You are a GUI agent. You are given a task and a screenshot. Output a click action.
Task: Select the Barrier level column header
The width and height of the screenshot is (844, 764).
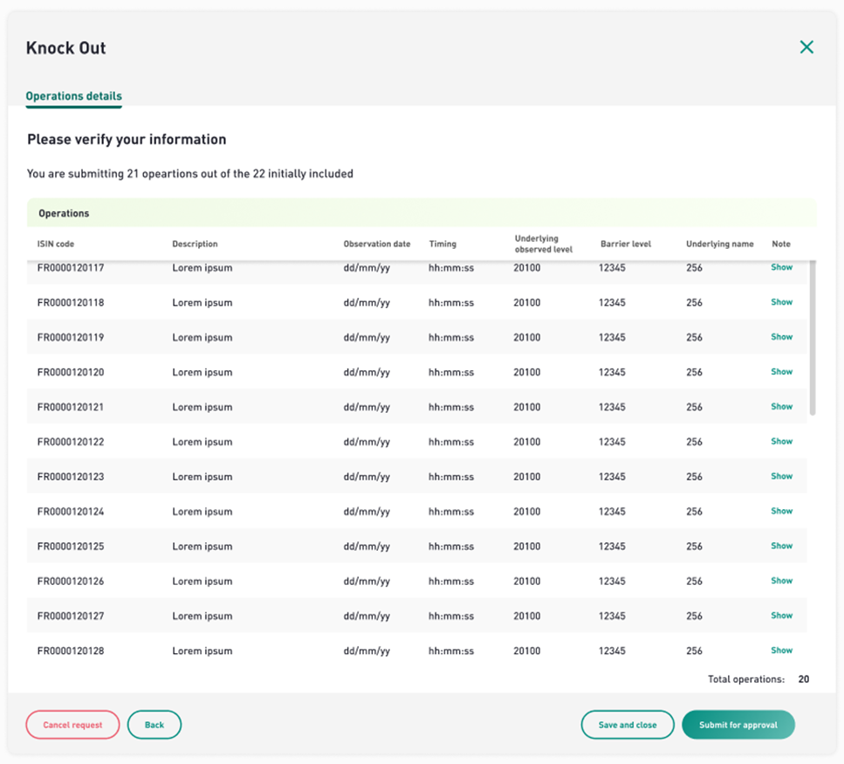click(626, 244)
